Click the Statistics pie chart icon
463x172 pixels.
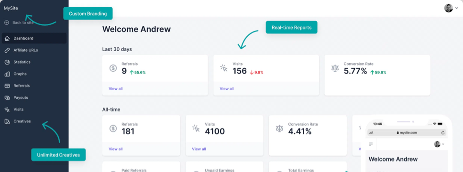click(x=7, y=62)
